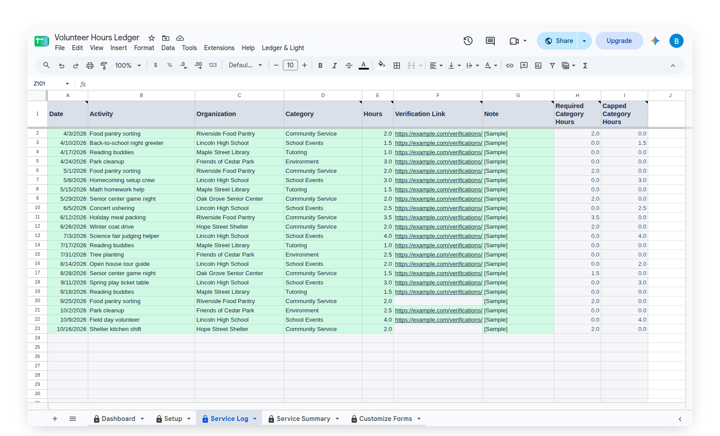Click the font size input field
Image resolution: width=720 pixels, height=436 pixels.
pos(290,65)
